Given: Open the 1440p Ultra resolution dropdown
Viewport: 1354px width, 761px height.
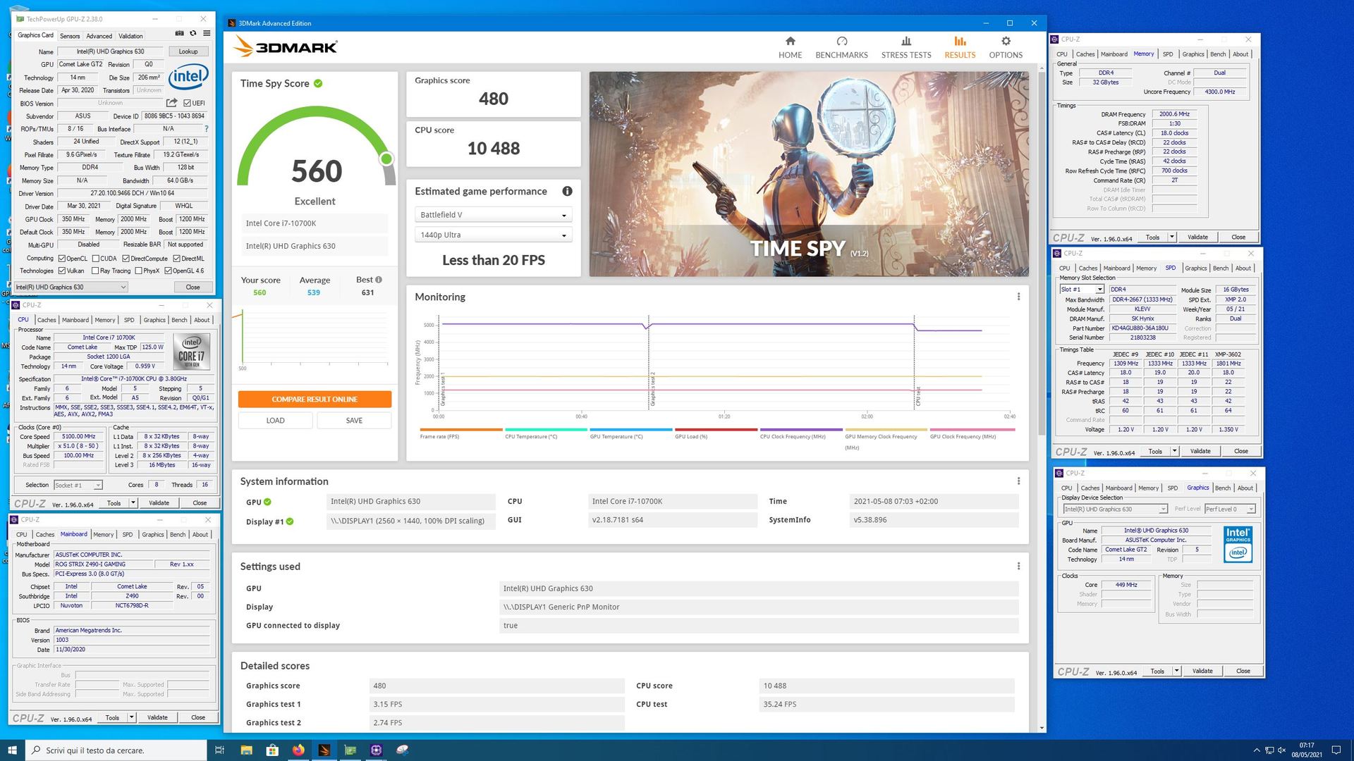Looking at the screenshot, I should tap(493, 235).
